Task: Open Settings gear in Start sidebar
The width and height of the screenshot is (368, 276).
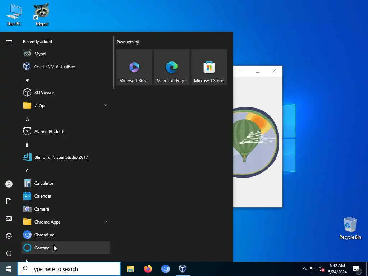Action: pos(9,236)
